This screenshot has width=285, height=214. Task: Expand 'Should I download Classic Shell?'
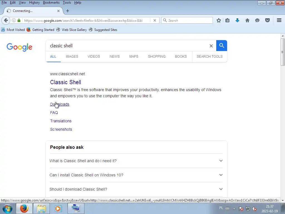tap(136, 189)
